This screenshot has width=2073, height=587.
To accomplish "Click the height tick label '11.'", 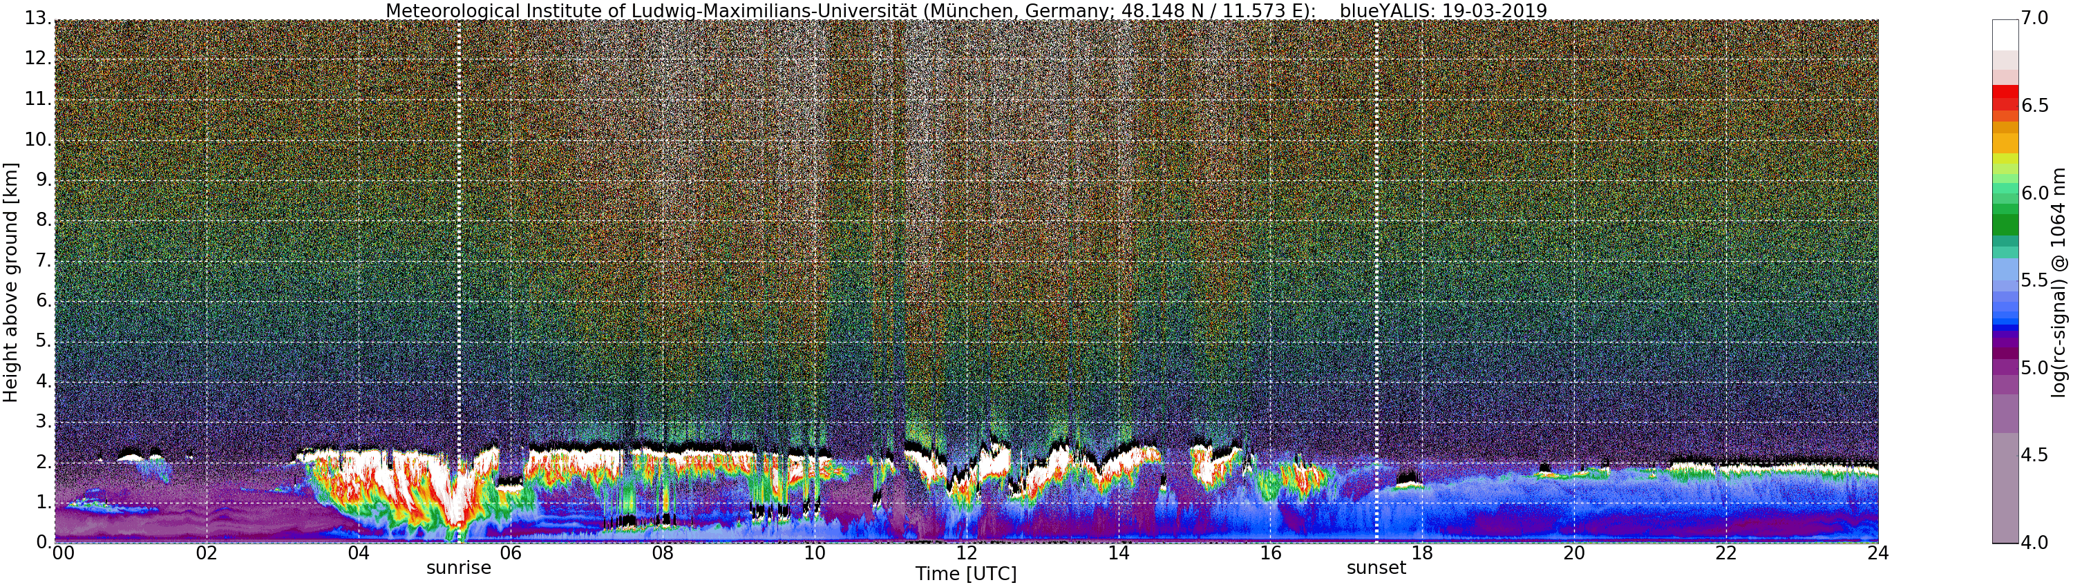I will (x=38, y=99).
